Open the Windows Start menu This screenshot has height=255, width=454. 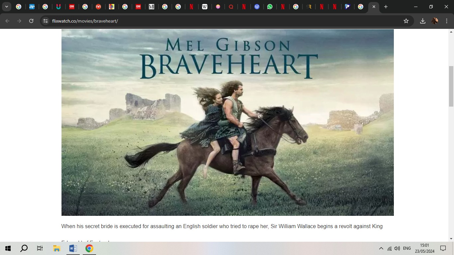point(8,248)
